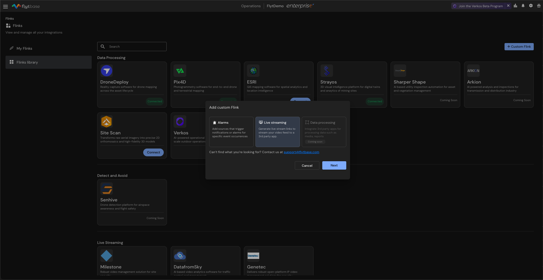Screen dimensions: 543x280
Task: Click the Alarms siren icon
Action: pos(214,123)
